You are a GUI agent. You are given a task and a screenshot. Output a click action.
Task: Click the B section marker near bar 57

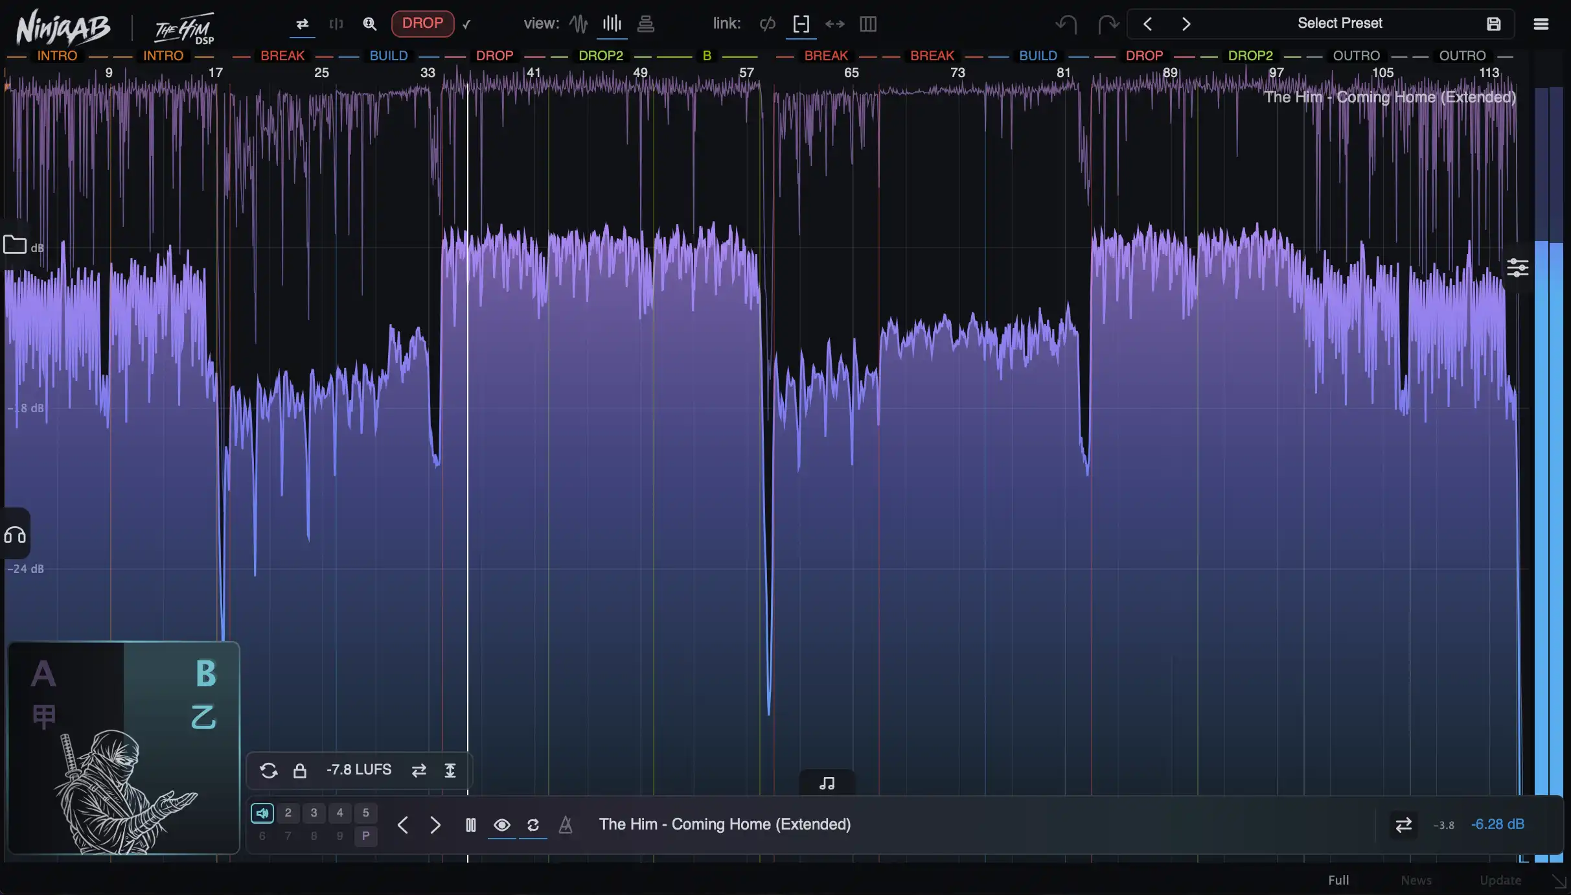coord(707,56)
